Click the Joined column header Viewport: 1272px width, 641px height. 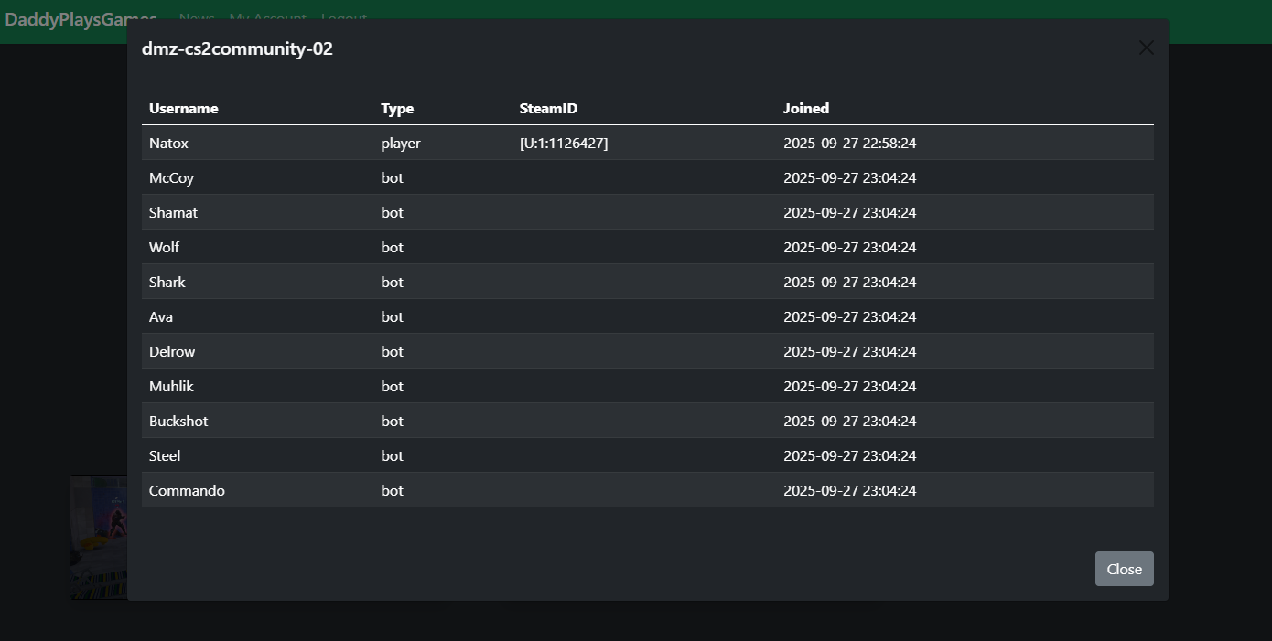805,108
